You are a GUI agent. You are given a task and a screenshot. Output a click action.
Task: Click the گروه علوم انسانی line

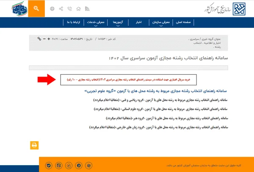161,109
